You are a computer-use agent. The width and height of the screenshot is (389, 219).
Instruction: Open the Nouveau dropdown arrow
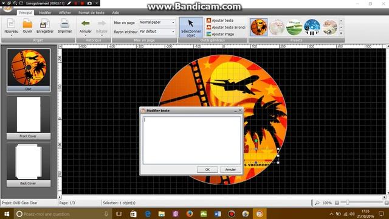point(12,35)
